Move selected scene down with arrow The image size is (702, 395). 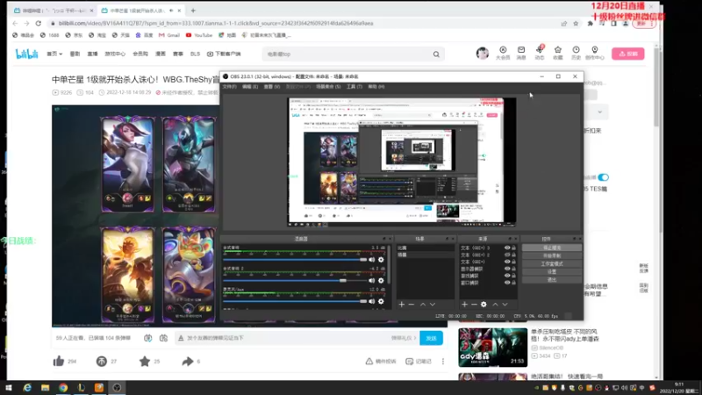(x=433, y=305)
